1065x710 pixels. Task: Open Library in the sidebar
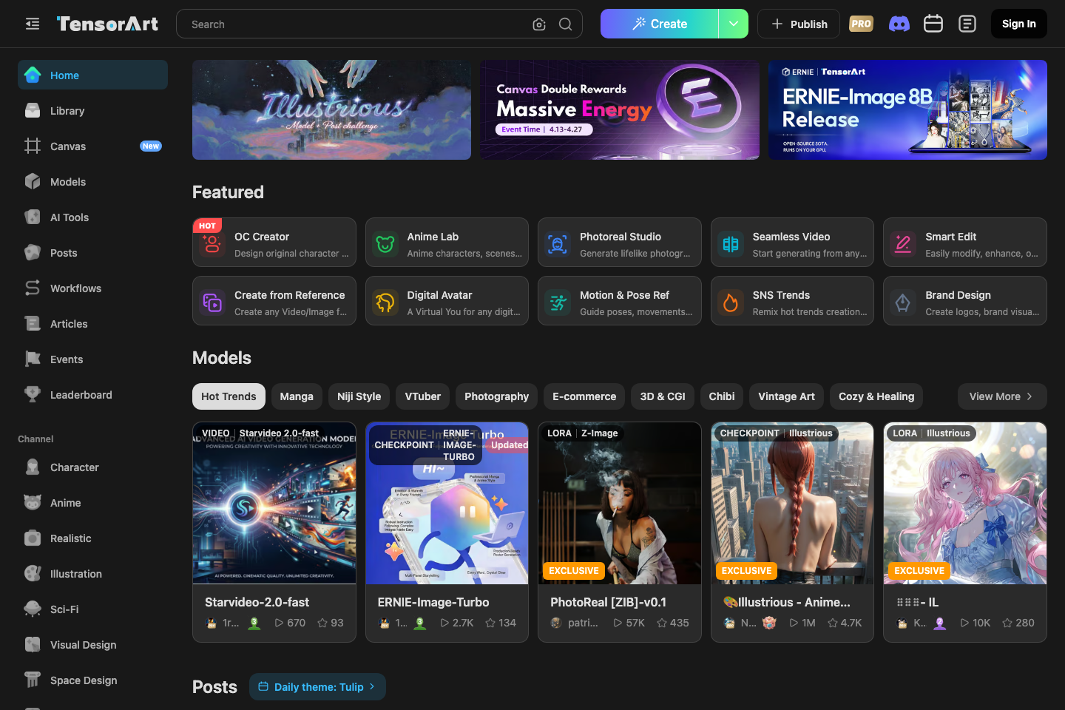[x=92, y=111]
